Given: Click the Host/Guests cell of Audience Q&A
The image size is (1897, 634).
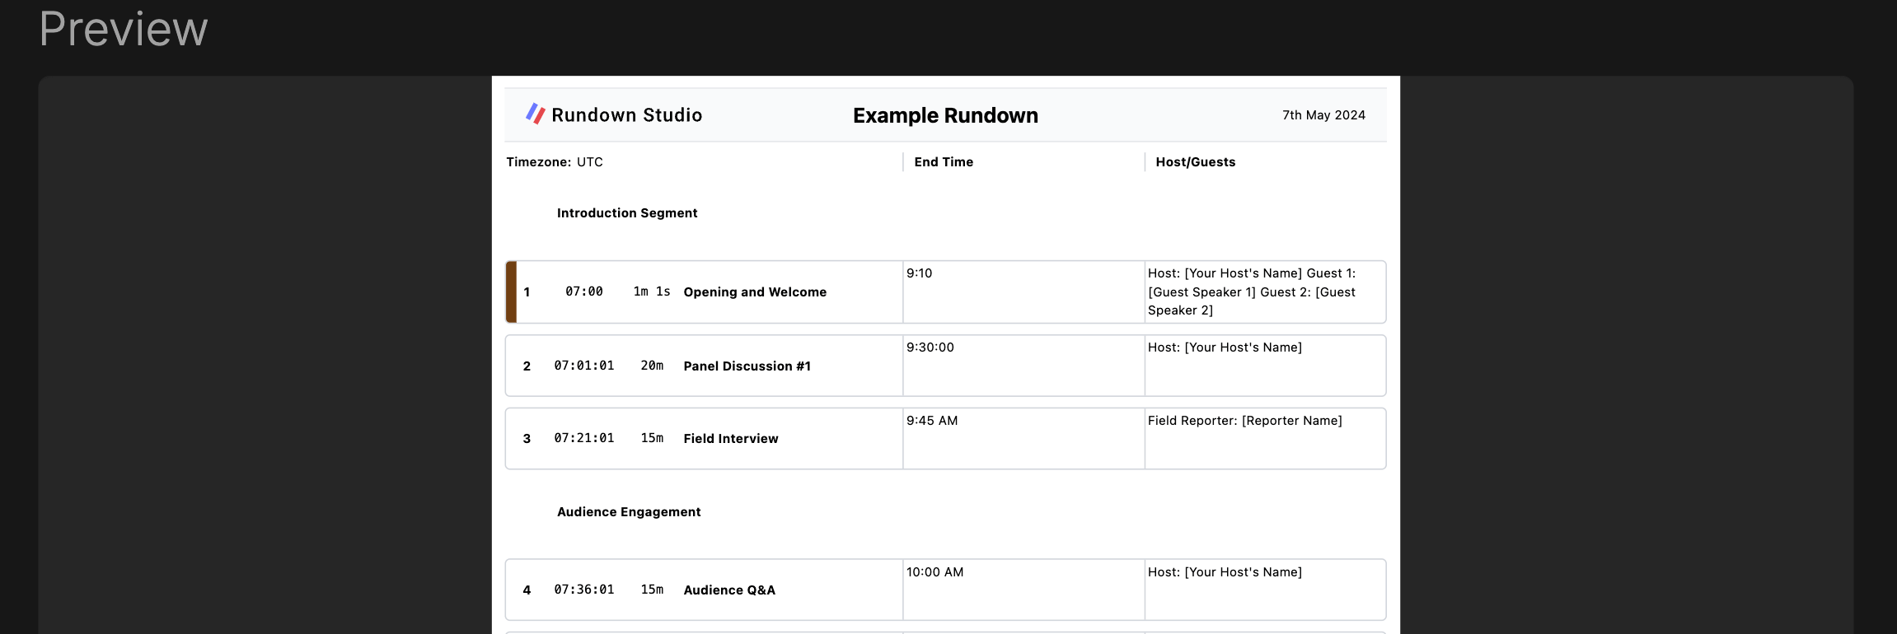Looking at the screenshot, I should (1265, 590).
